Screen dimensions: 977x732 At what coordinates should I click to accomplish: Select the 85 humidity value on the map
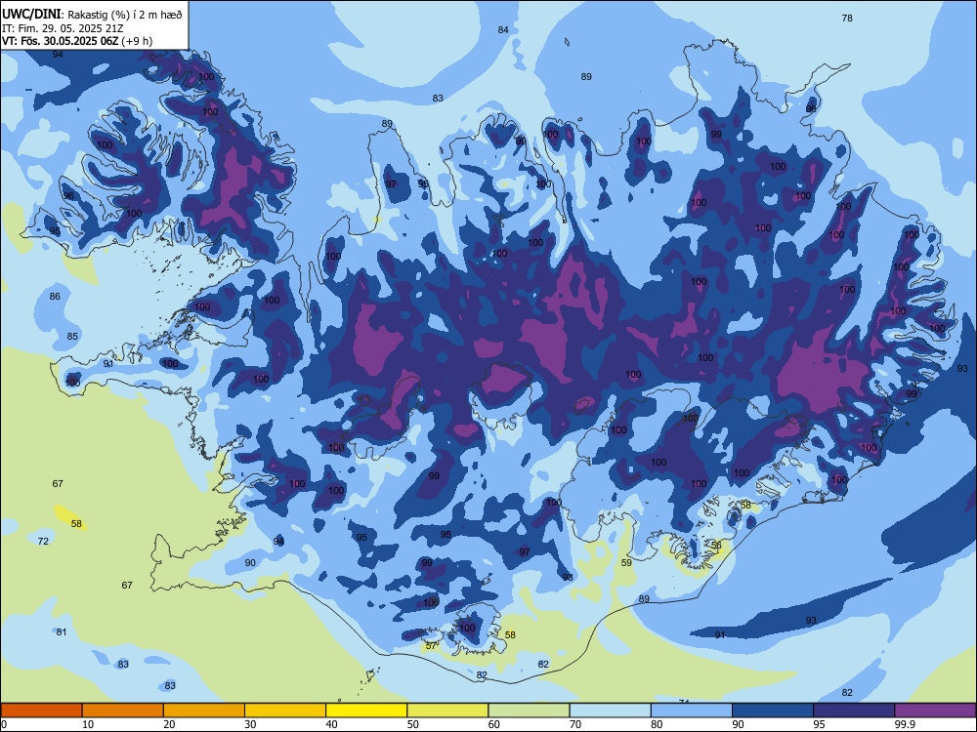73,336
